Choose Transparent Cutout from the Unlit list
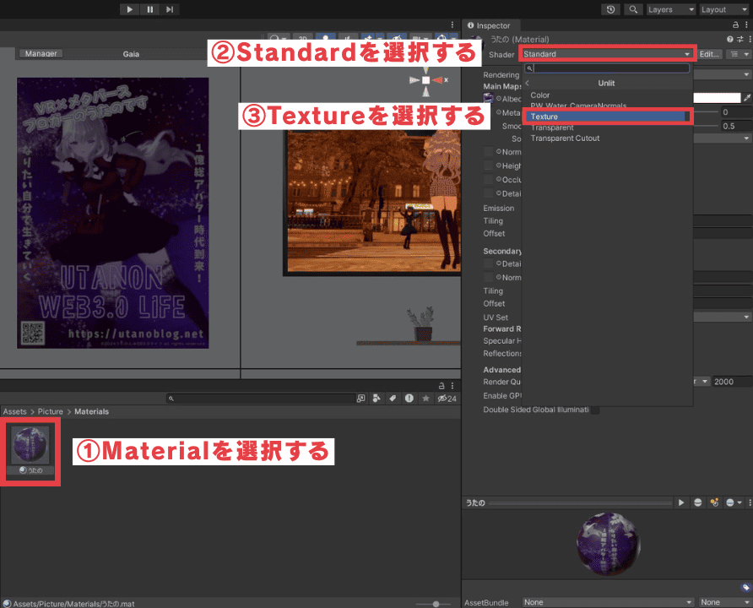The height and width of the screenshot is (608, 753). point(565,138)
